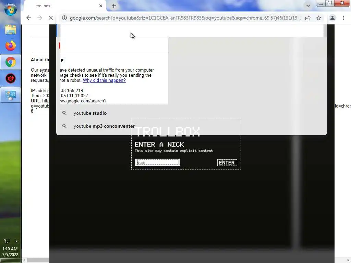Share this page from the address bar
The image size is (351, 263).
(x=308, y=18)
